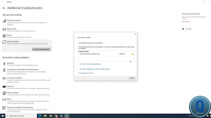Viewport: 211px width, 118px height.
Task: Click the Keyboard label
Action: 10,87
